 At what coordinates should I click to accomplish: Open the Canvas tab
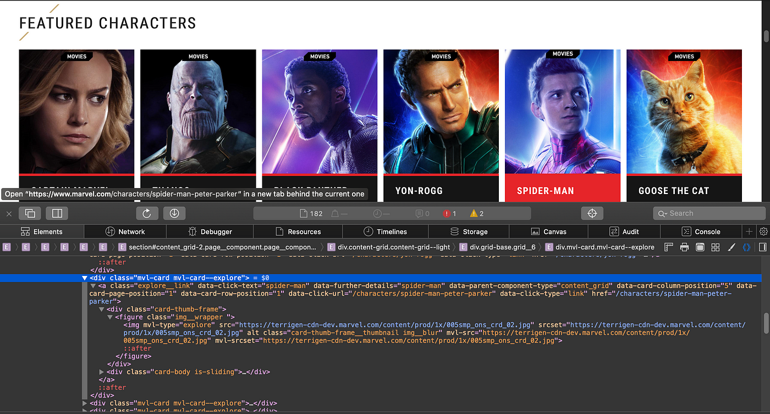(x=549, y=231)
